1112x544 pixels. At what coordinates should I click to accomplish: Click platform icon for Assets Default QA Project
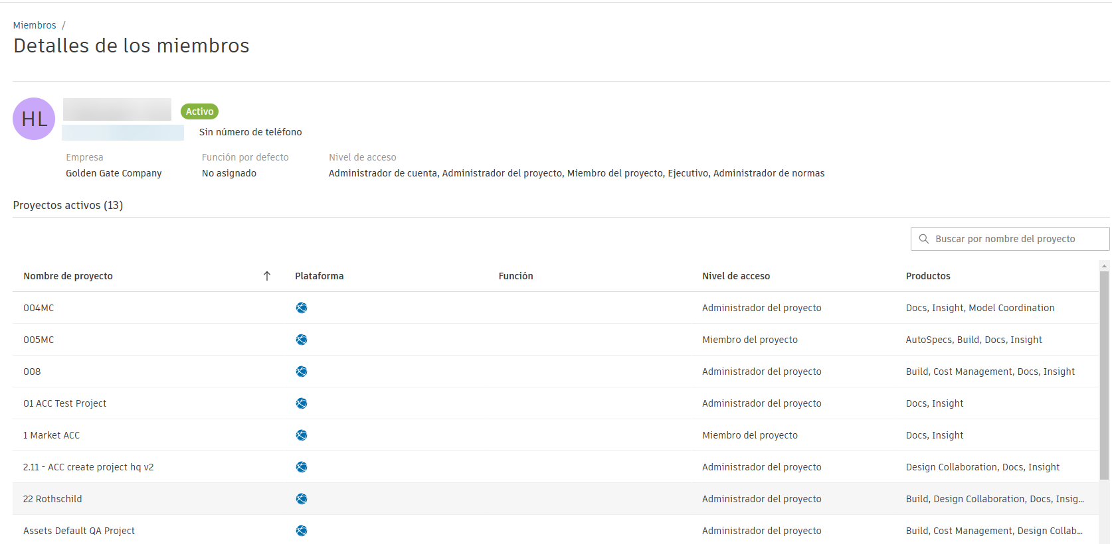pyautogui.click(x=302, y=531)
